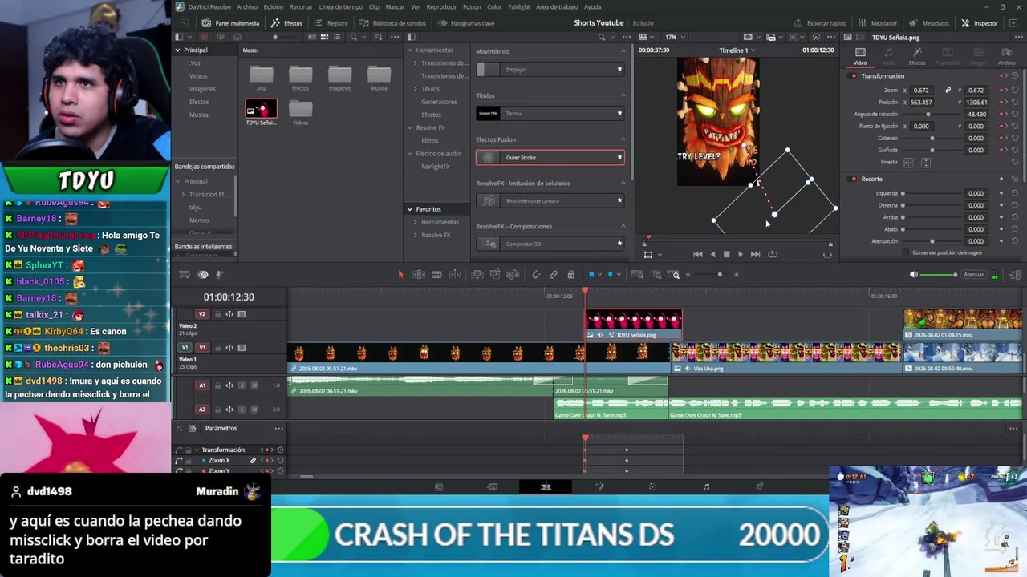This screenshot has width=1027, height=577.
Task: Switch media pool to thumbnail grid view
Action: coord(324,37)
